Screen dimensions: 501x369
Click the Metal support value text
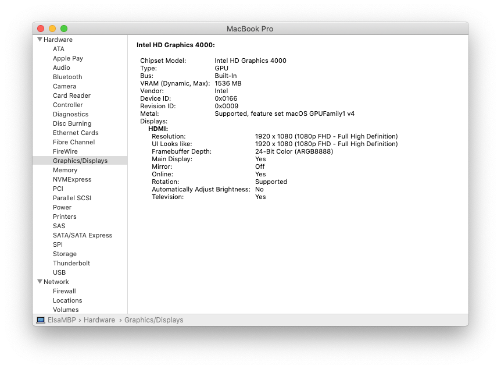(285, 113)
